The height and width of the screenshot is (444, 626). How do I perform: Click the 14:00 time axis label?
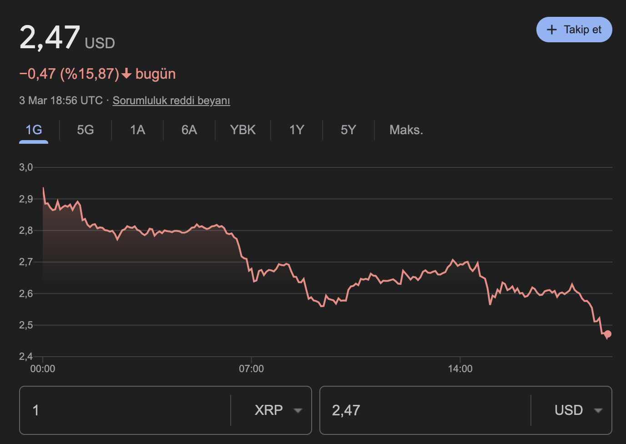coord(460,368)
